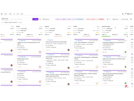Click avatar on Test Case Search folder card

coord(69,84)
